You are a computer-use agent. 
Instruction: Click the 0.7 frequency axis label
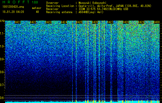point(2,85)
